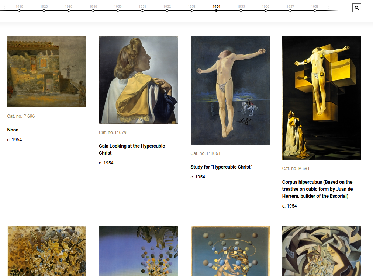Advance timeline with right chevron arrow
Image resolution: width=373 pixels, height=276 pixels.
(x=328, y=8)
